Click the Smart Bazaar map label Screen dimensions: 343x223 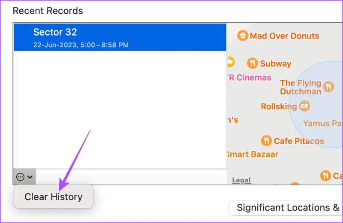[x=253, y=154]
